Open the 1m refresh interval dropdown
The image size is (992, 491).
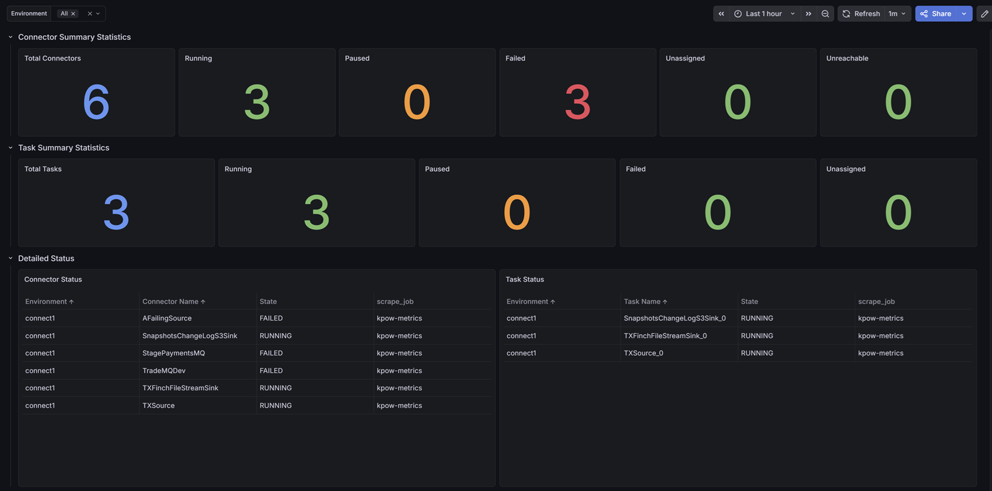click(x=897, y=13)
